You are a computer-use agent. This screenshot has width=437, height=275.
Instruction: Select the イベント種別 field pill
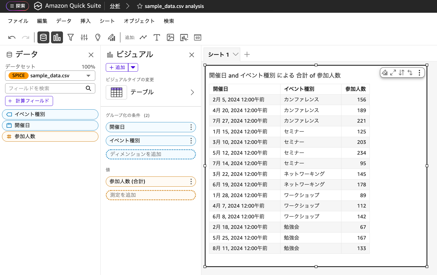50,114
